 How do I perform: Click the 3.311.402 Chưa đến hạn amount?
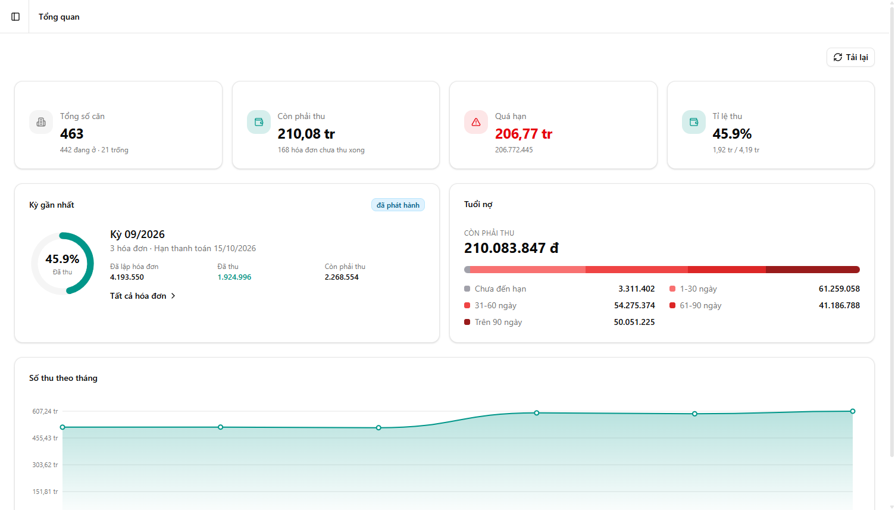[x=636, y=289]
